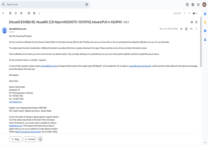Screen dimensions: 208x145
Task: Star this message
Action: coord(181,29)
